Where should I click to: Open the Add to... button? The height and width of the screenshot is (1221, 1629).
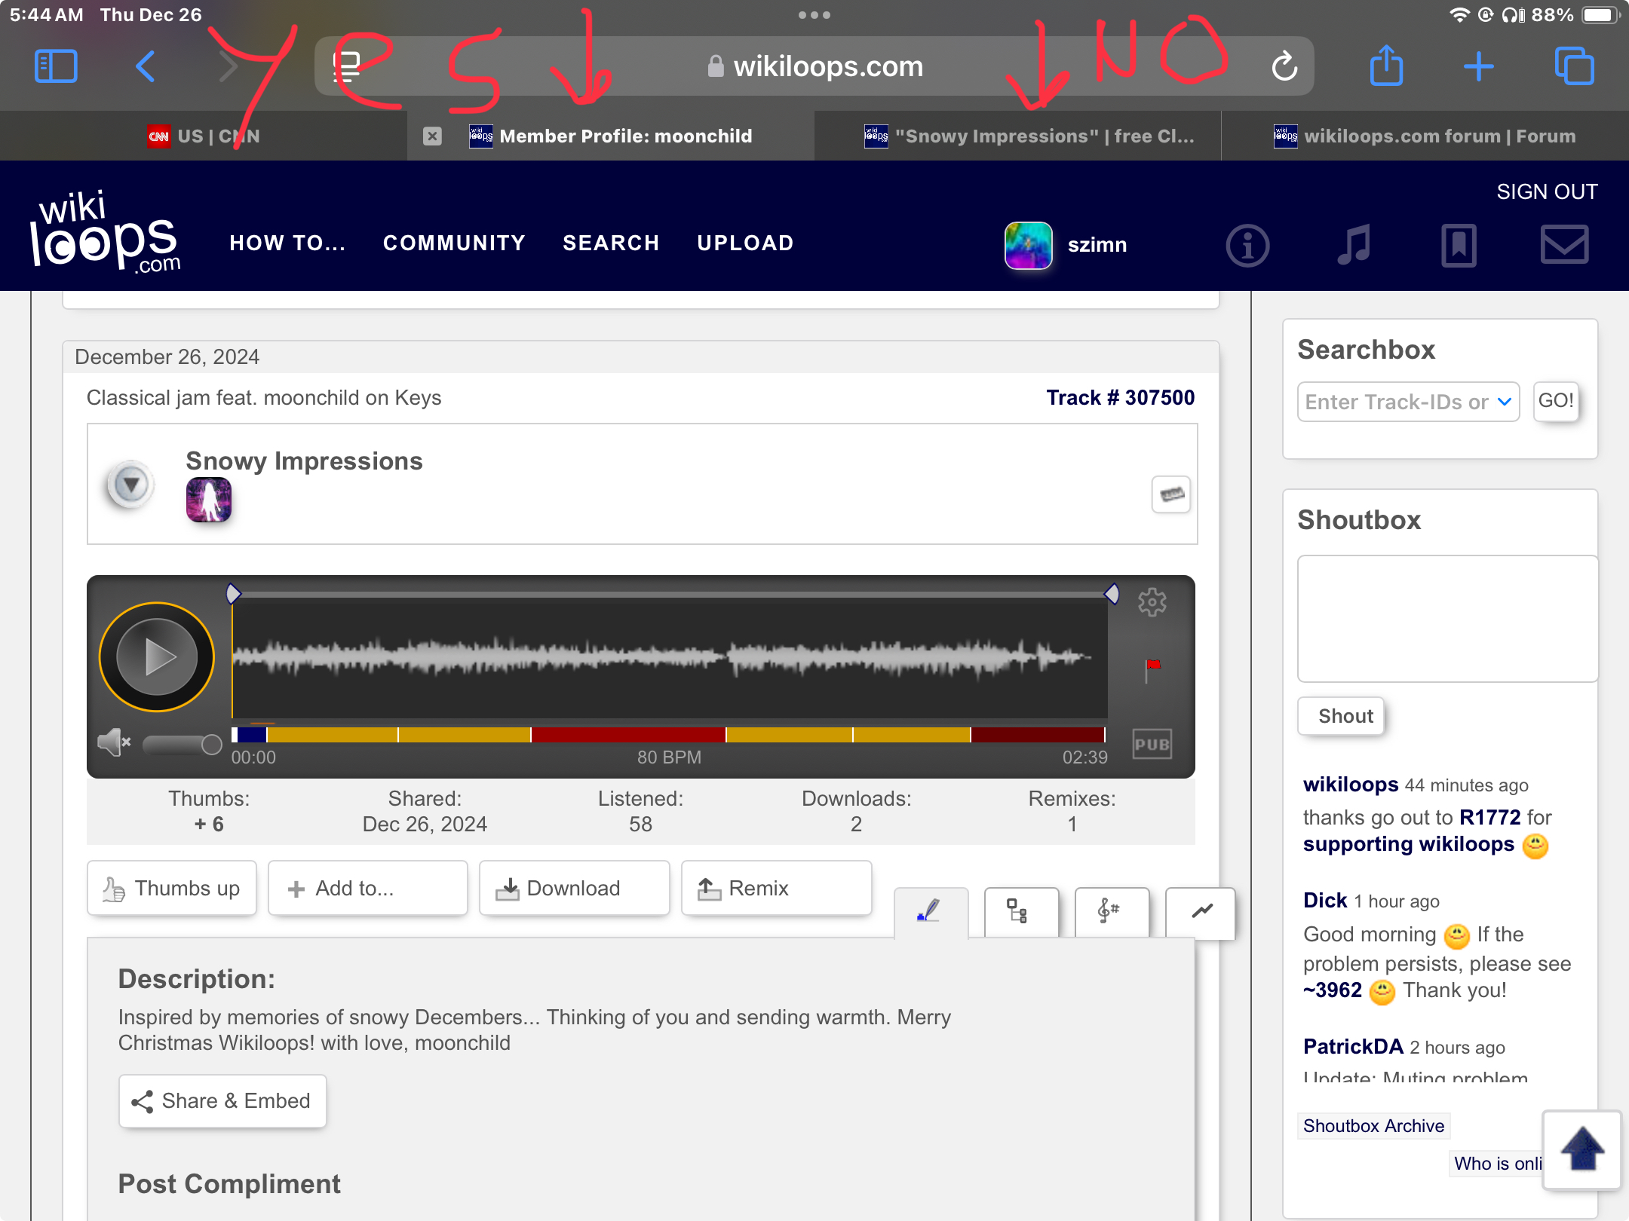tap(368, 888)
